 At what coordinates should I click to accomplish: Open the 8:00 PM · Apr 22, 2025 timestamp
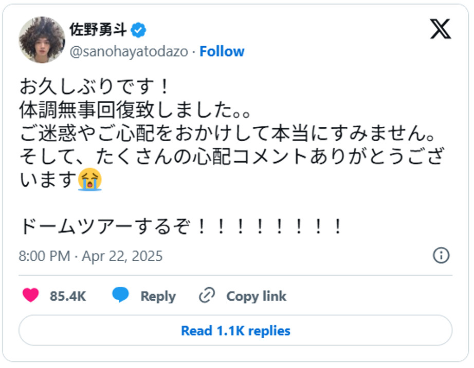pyautogui.click(x=90, y=256)
